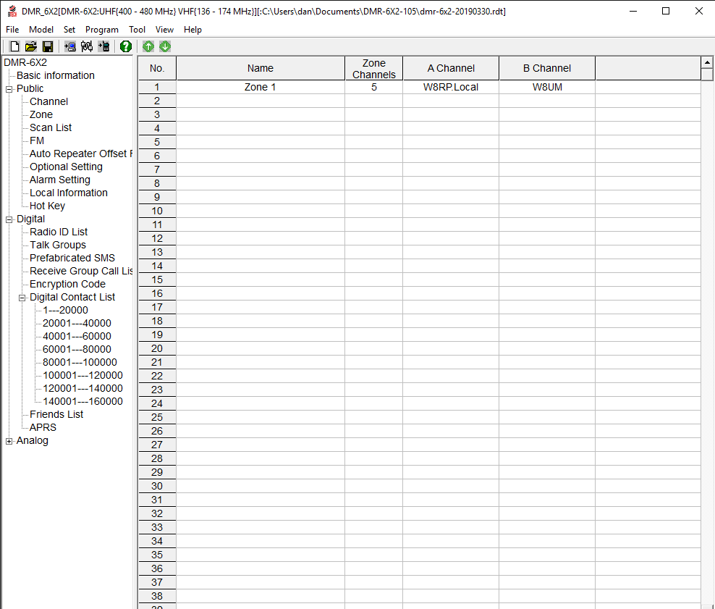Expand the Analog tree node
Image resolution: width=715 pixels, height=609 pixels.
pyautogui.click(x=9, y=441)
